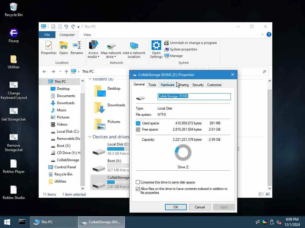Click the network tray icon
This screenshot has width=305, height=228.
(258, 222)
